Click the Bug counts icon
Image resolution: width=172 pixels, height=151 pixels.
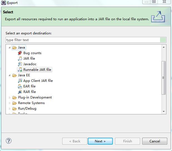[x=20, y=53]
